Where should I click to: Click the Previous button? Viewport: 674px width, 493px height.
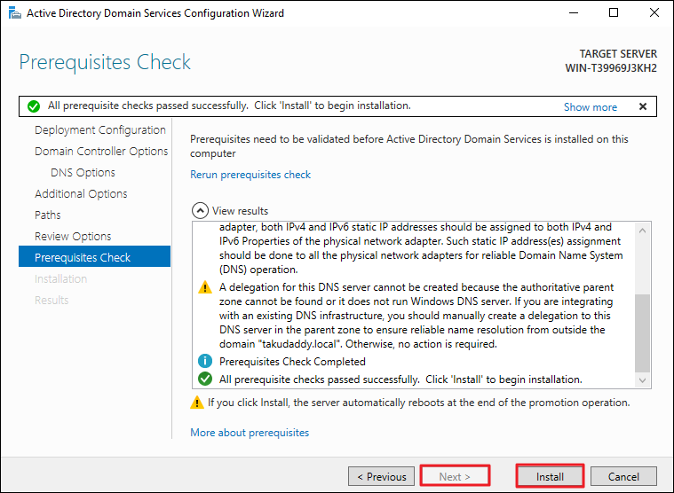coord(381,476)
